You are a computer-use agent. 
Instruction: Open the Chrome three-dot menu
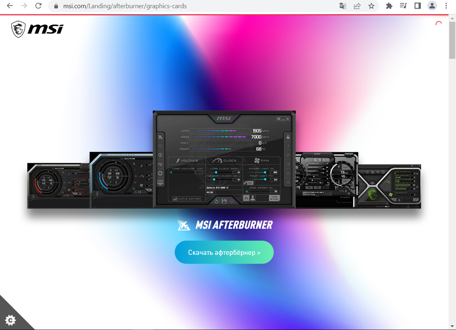click(446, 6)
